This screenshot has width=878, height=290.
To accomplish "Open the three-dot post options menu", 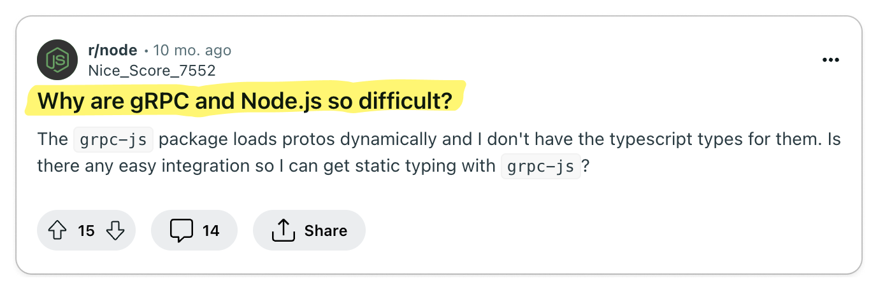I will [x=830, y=60].
